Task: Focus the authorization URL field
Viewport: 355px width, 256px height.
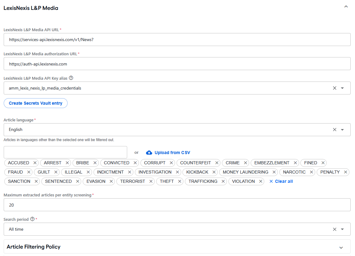Action: click(x=177, y=64)
